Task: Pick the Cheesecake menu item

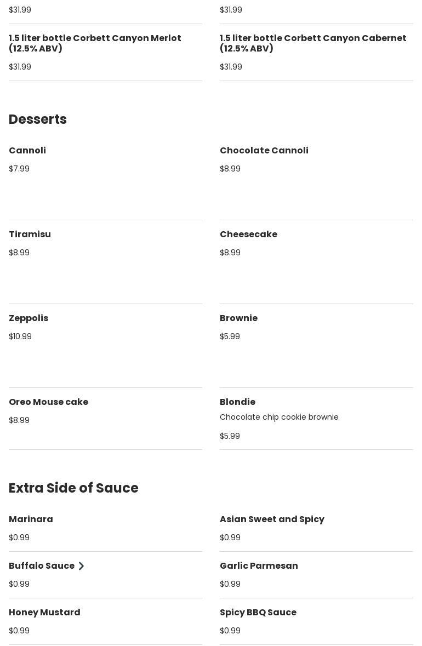Action: pos(248,235)
